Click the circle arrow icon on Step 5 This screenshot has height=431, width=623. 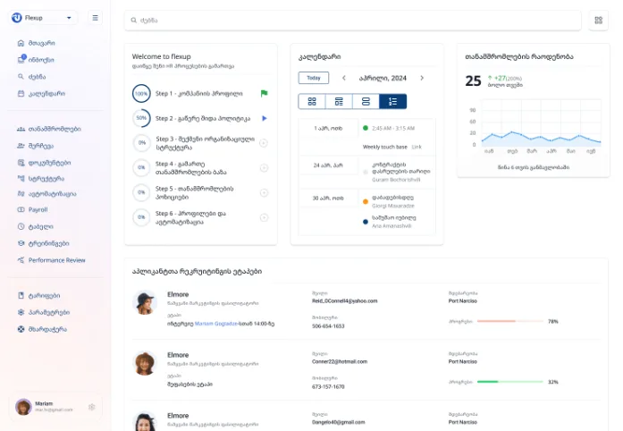[x=264, y=193]
